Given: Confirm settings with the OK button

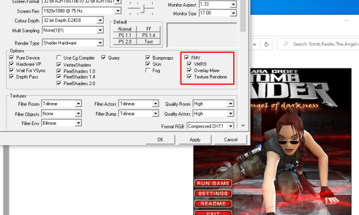Looking at the screenshot, I should 160,139.
